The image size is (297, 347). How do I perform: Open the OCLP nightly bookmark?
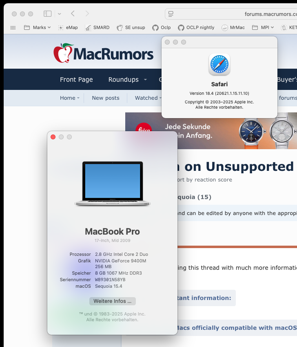[196, 27]
